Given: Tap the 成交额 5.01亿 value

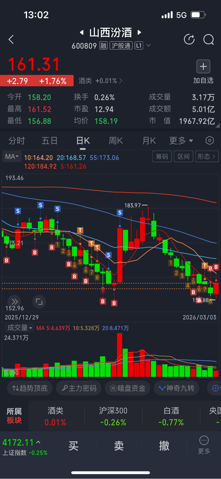Looking at the screenshot, I should (203, 109).
